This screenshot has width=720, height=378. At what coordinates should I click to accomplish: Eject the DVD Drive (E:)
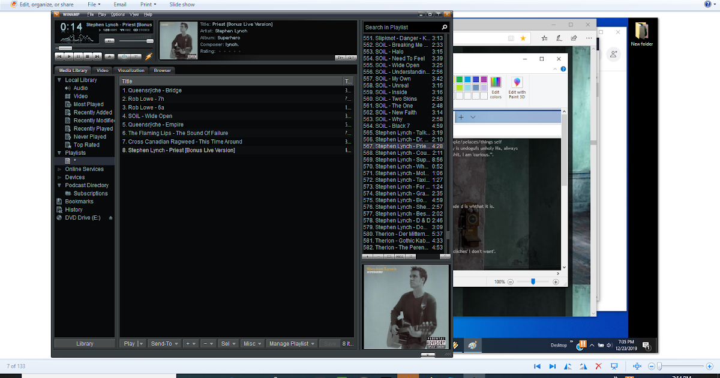(110, 218)
